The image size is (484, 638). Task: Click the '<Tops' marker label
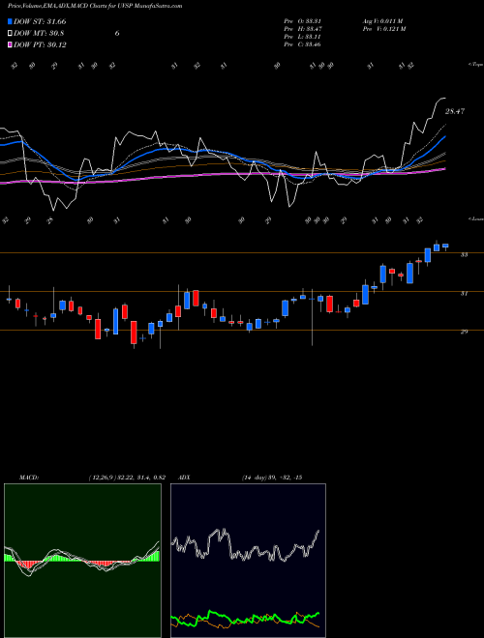[475, 65]
